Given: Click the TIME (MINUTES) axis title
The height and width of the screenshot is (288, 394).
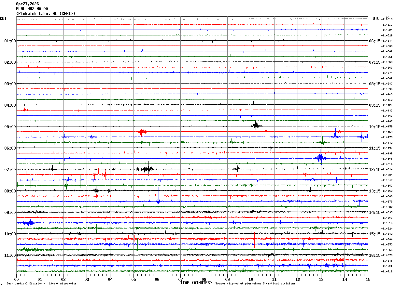Looking at the screenshot, I should (x=196, y=283).
